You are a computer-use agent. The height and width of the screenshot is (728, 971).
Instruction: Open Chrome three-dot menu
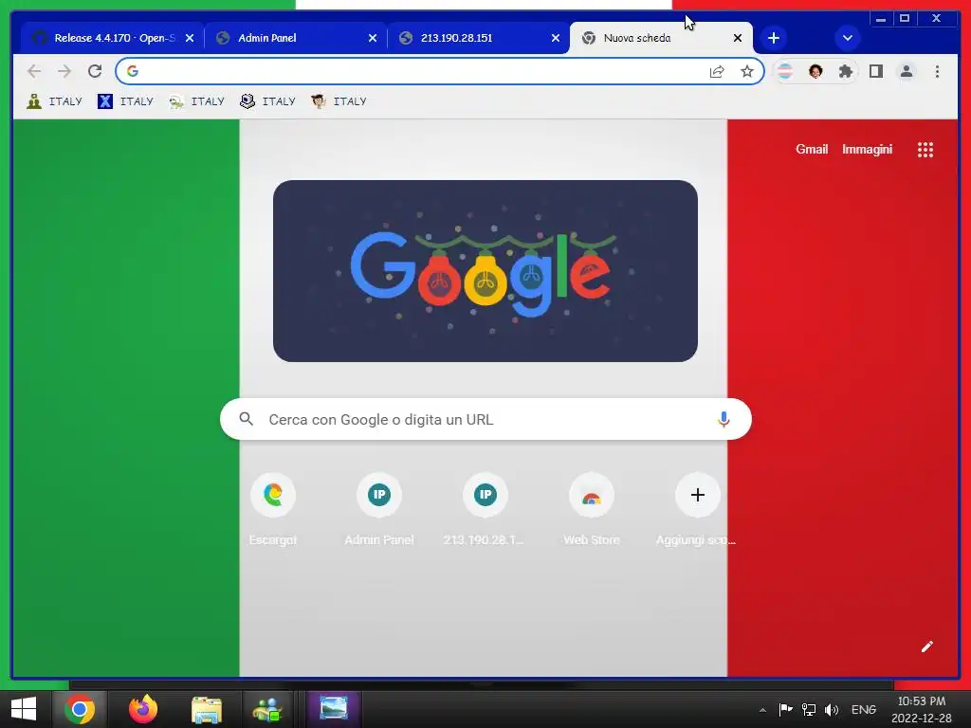(x=938, y=71)
